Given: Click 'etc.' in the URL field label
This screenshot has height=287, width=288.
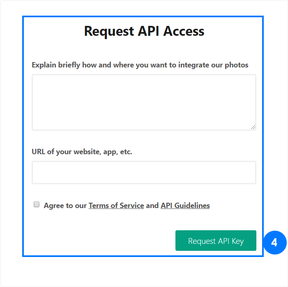Looking at the screenshot, I should coord(126,152).
